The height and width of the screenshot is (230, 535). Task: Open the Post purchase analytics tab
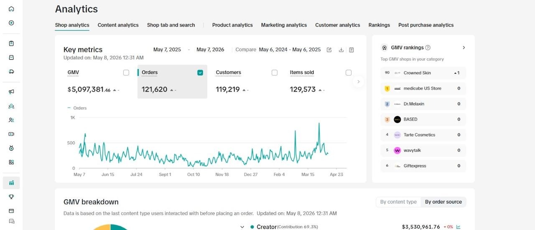[426, 25]
